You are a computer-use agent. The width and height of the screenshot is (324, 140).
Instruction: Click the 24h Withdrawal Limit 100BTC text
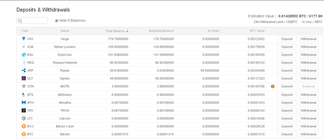(x=276, y=22)
